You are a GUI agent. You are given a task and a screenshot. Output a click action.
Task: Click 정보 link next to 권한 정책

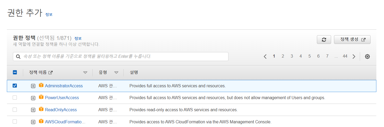point(78,38)
